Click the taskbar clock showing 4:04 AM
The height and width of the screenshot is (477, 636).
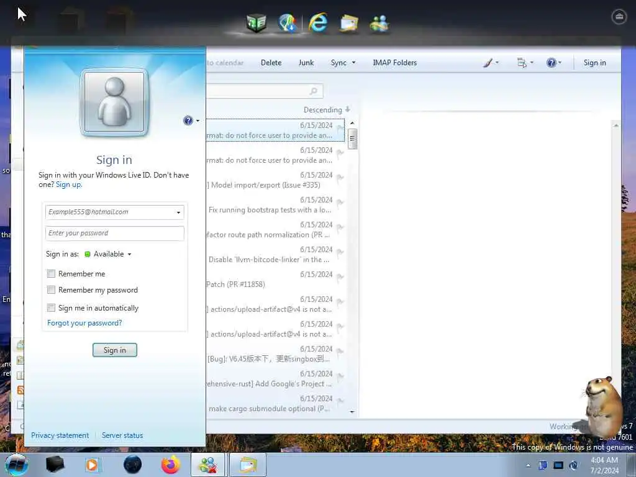[x=604, y=465]
